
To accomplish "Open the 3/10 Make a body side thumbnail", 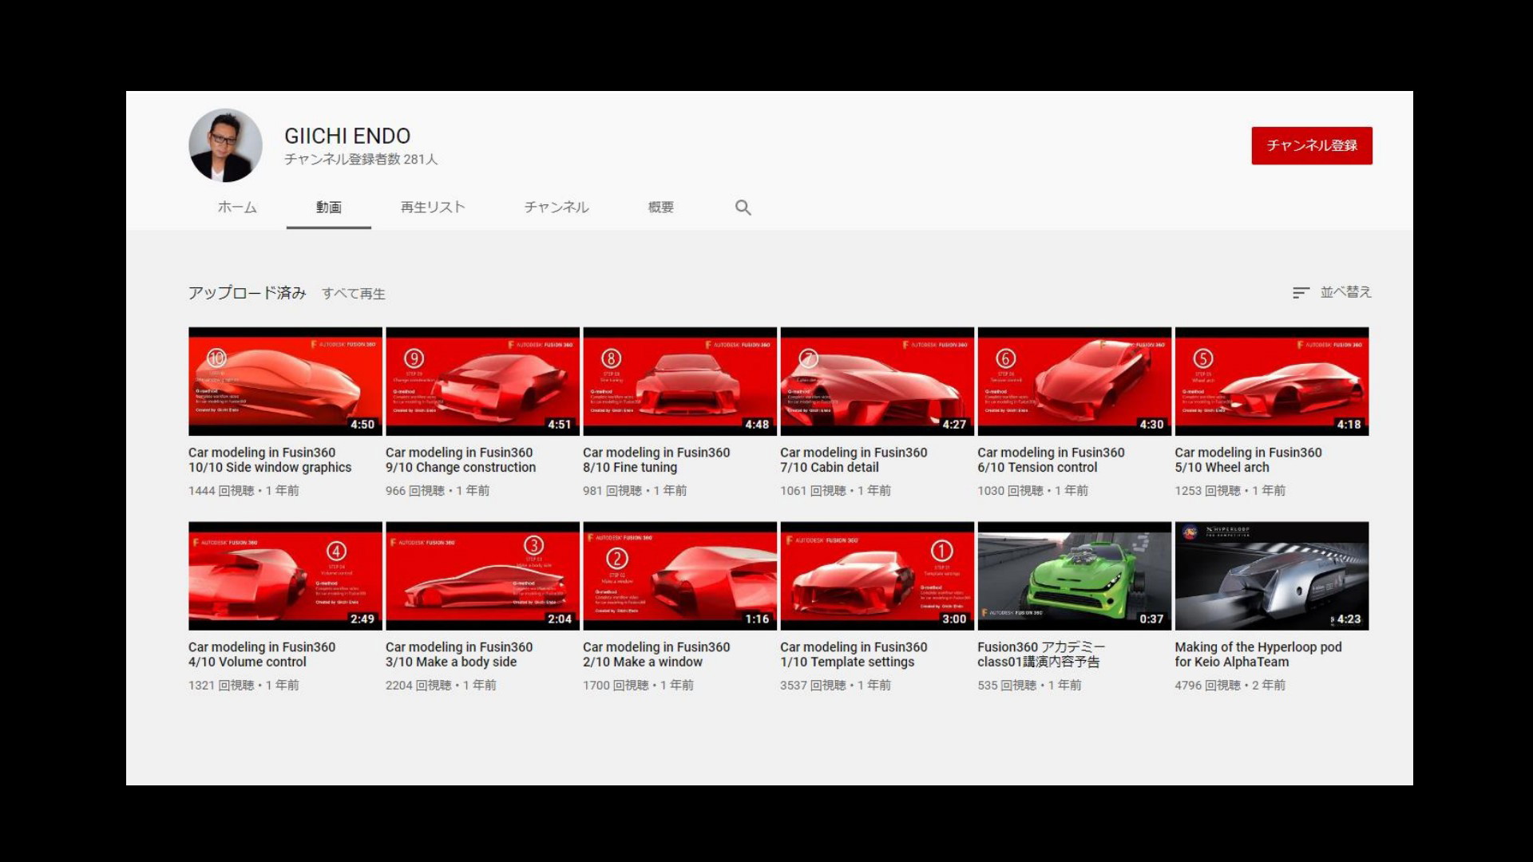I will click(x=482, y=576).
